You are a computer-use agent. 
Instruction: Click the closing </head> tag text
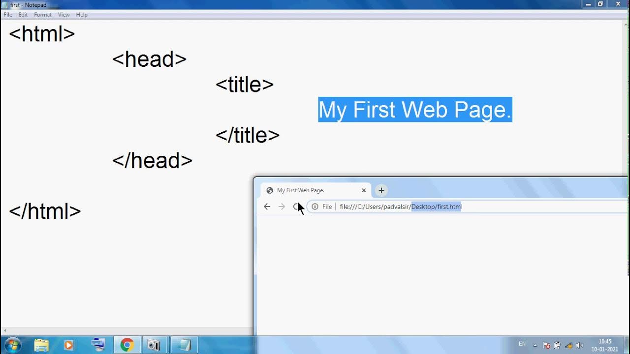[153, 161]
